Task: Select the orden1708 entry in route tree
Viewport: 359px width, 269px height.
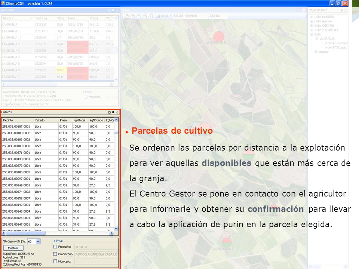Action: point(336,47)
